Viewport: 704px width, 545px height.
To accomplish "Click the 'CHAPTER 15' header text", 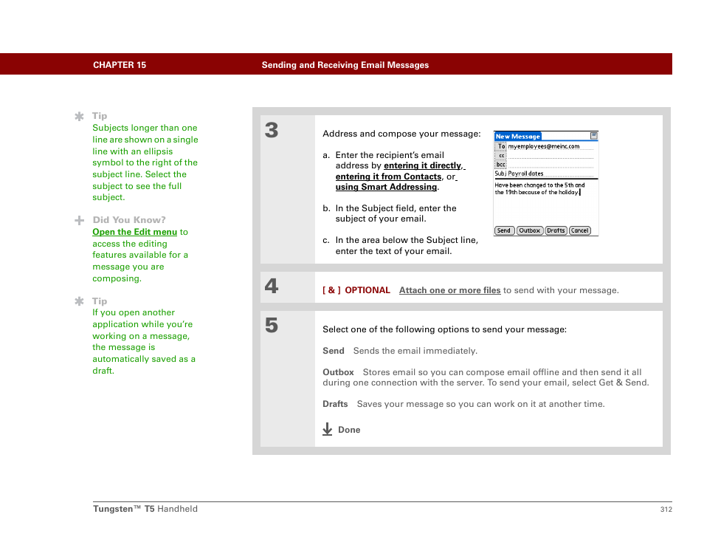I will [x=120, y=65].
